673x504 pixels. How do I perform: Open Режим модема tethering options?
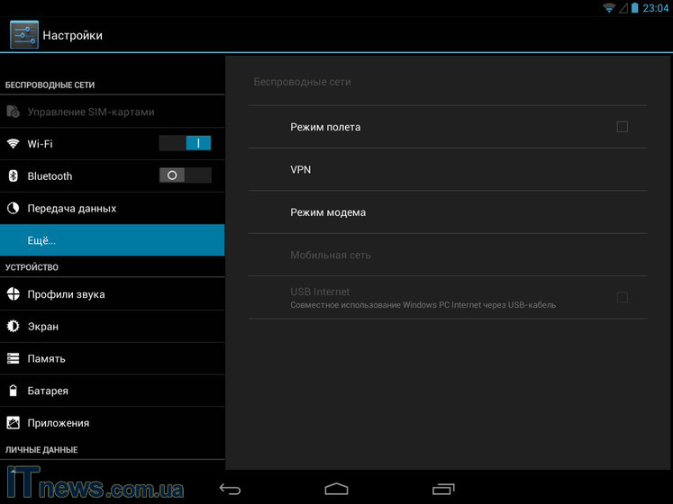(447, 212)
